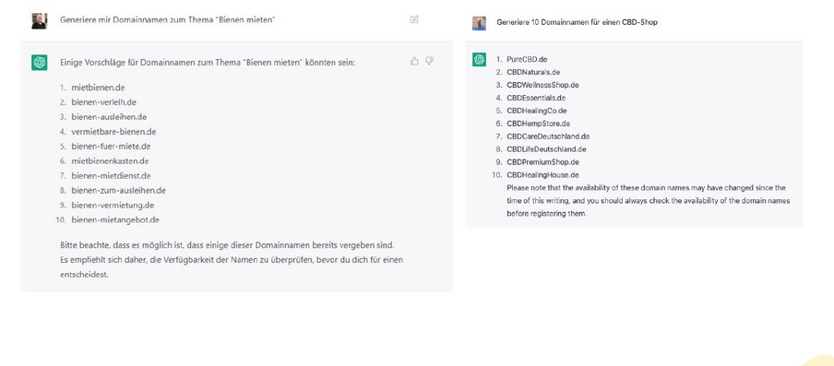Click the thumbs up feedback icon
Screen dimensions: 834x366
tap(414, 61)
